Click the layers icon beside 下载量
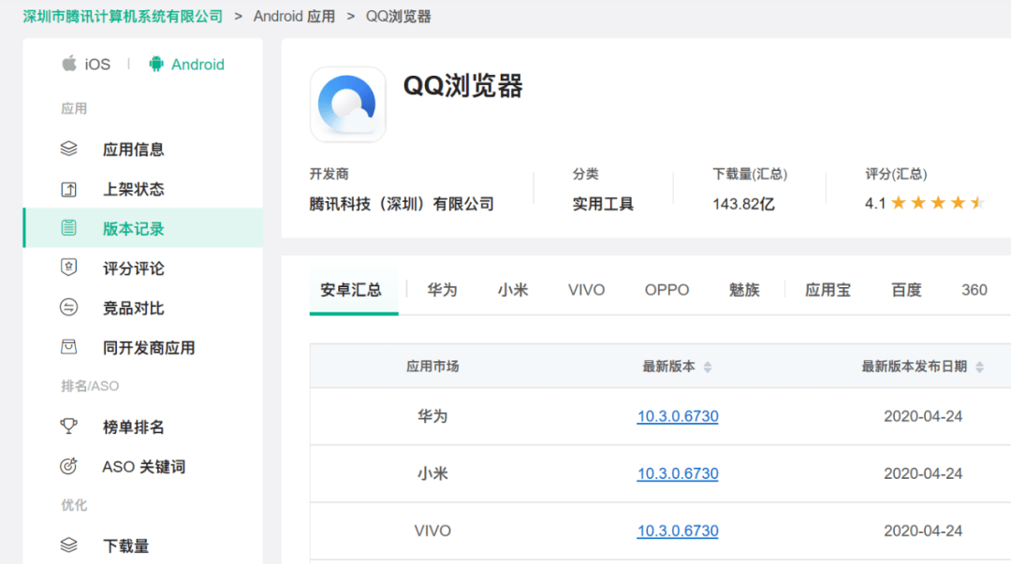This screenshot has width=1011, height=564. pos(69,545)
